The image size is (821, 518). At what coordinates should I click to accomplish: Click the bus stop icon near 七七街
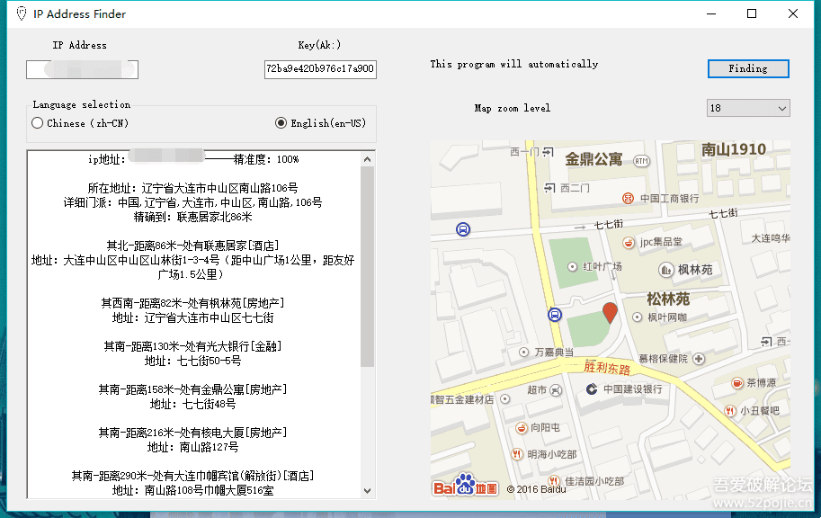[463, 229]
